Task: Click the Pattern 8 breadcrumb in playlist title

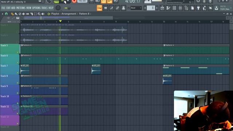Action: coord(84,14)
